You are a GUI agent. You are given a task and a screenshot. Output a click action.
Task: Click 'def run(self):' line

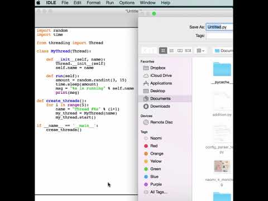pyautogui.click(x=63, y=76)
